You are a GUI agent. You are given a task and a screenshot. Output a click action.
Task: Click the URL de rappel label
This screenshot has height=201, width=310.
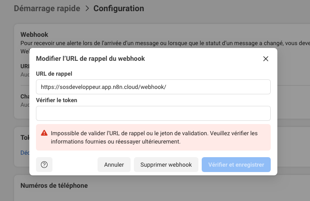coord(54,74)
